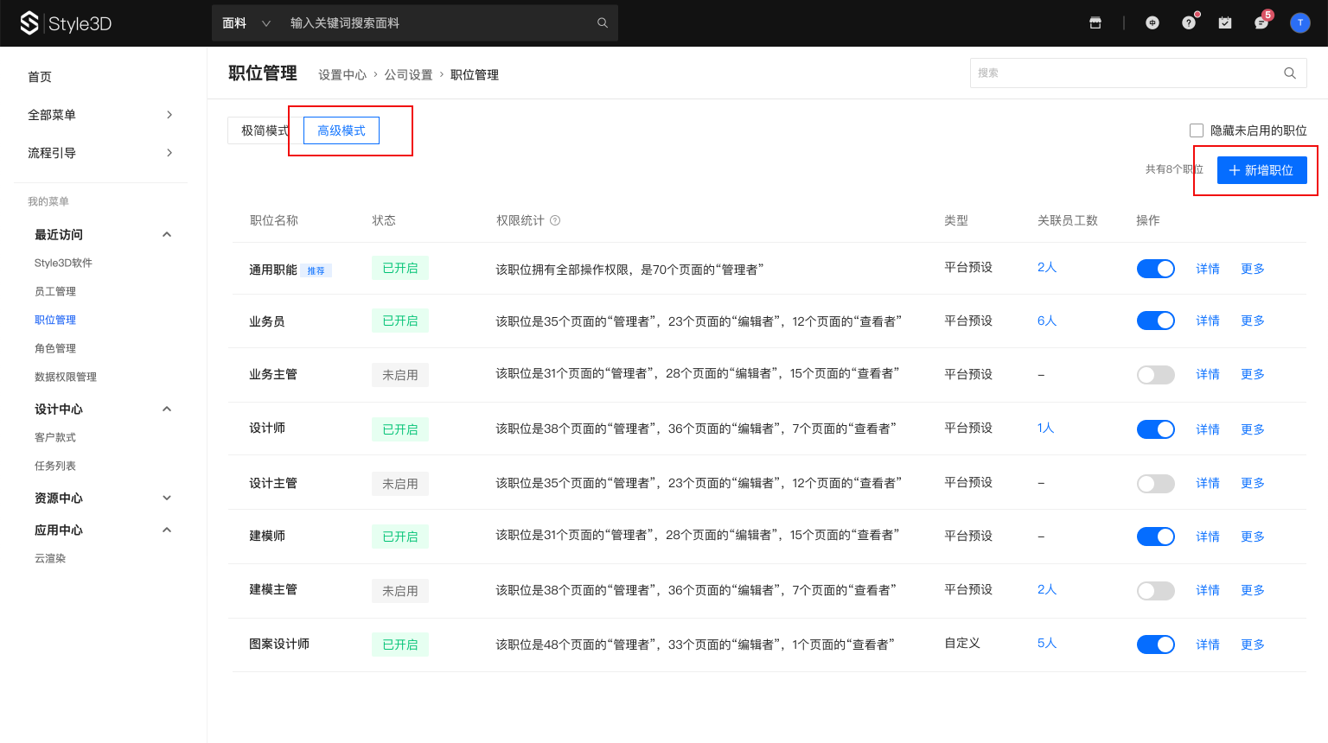This screenshot has height=743, width=1328.
Task: Click the language switch icon
Action: click(1152, 23)
